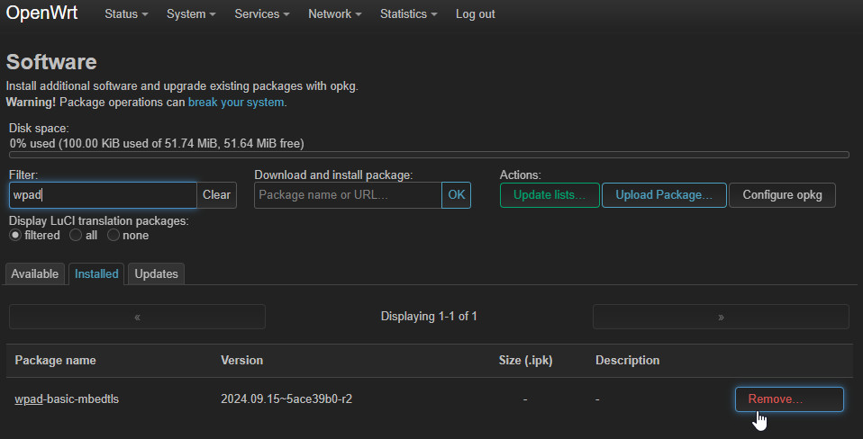Click the Filter text field

(102, 195)
